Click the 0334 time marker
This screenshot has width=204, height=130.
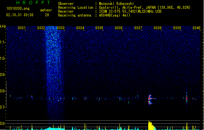80,28
